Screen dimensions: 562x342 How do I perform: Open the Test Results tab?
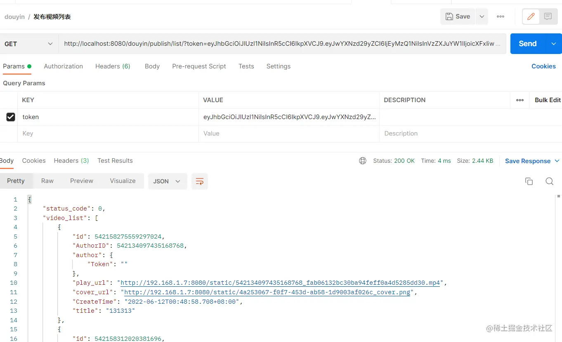(115, 161)
